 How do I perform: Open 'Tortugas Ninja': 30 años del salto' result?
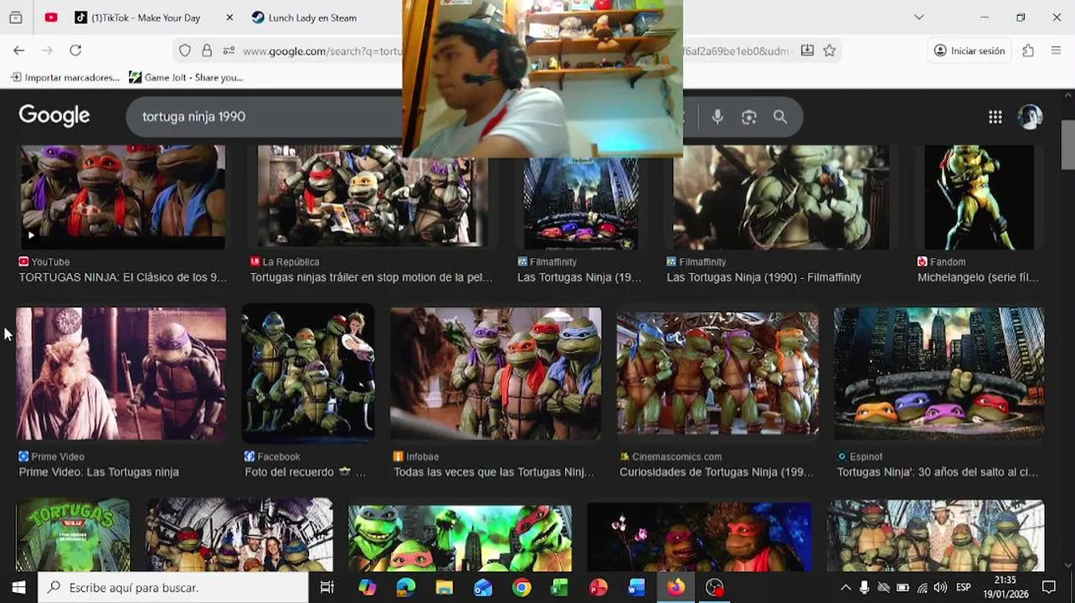click(938, 472)
